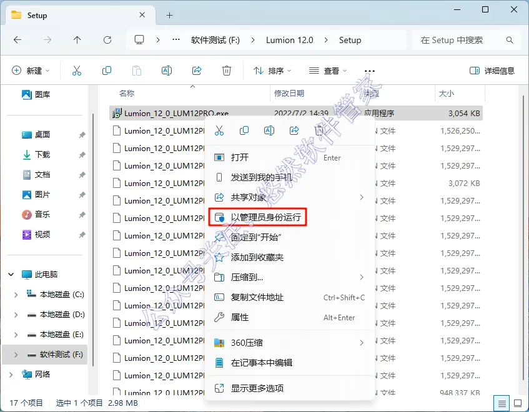Click address bar ellipsis for hidden path
Screen dimensions: 529x412
176,40
